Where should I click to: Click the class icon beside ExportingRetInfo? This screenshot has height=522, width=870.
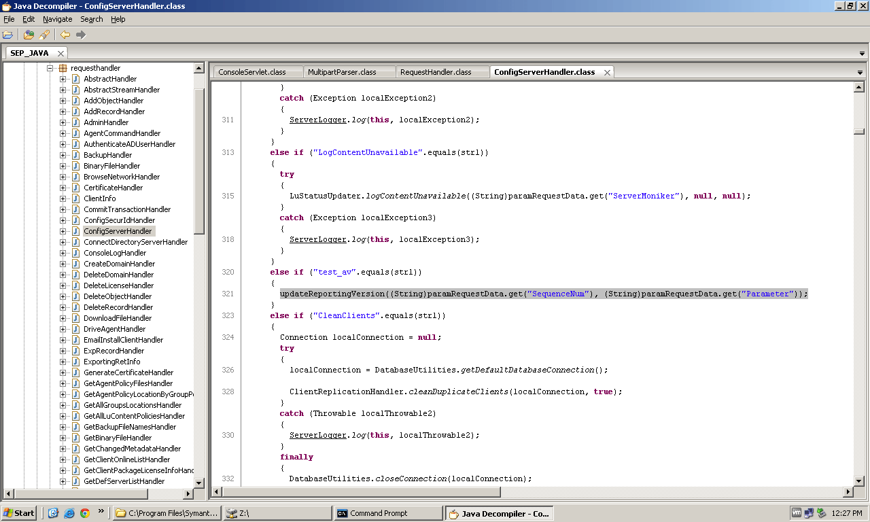pos(75,362)
